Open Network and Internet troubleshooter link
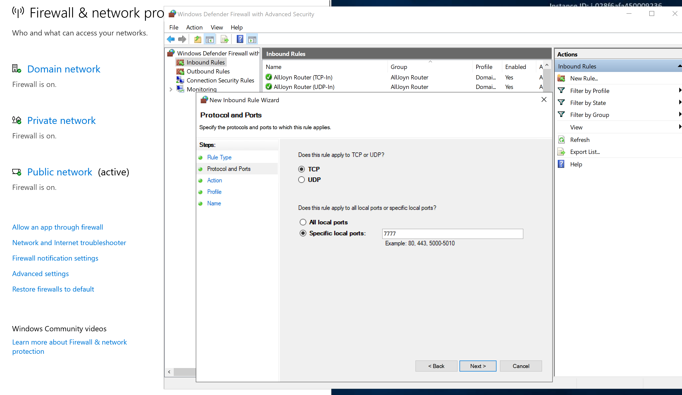 pyautogui.click(x=69, y=243)
